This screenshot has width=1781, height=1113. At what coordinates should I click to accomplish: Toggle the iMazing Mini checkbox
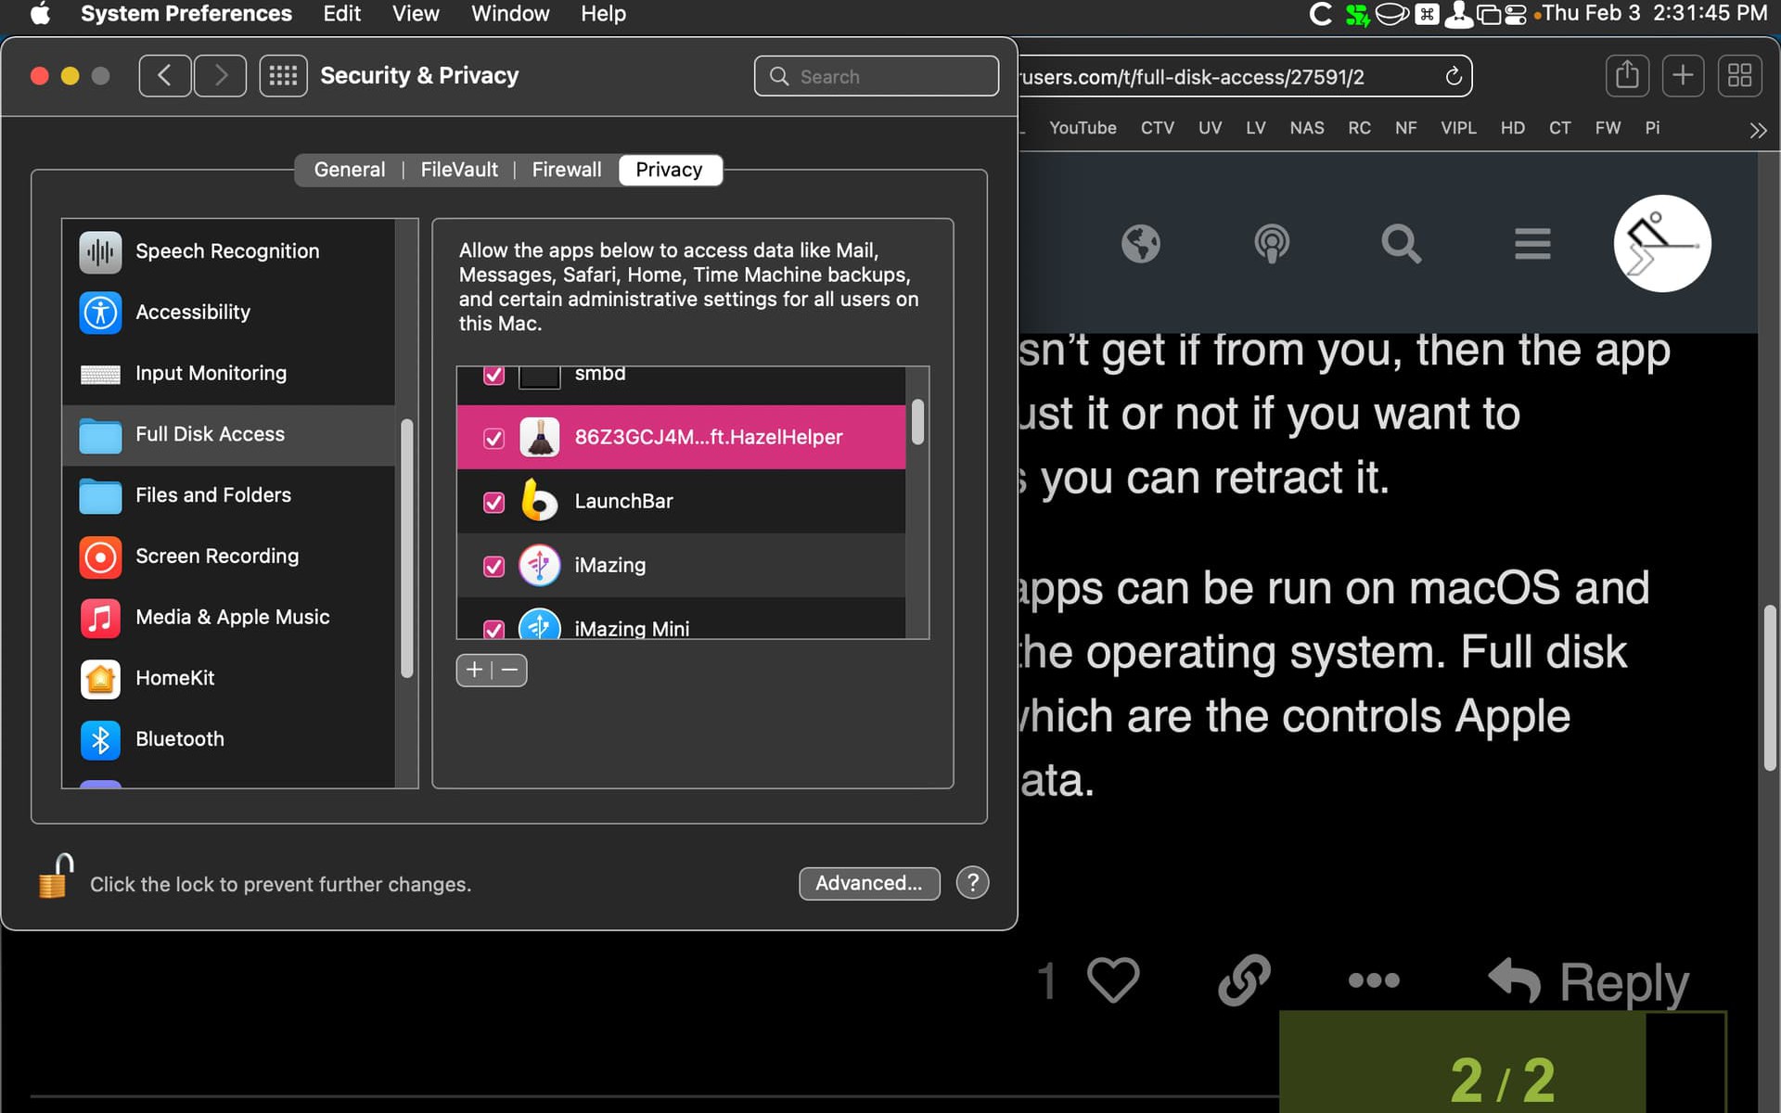[x=493, y=629]
